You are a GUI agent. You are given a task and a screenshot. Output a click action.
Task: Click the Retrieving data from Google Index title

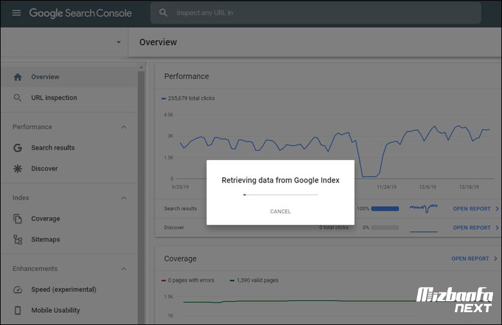281,180
